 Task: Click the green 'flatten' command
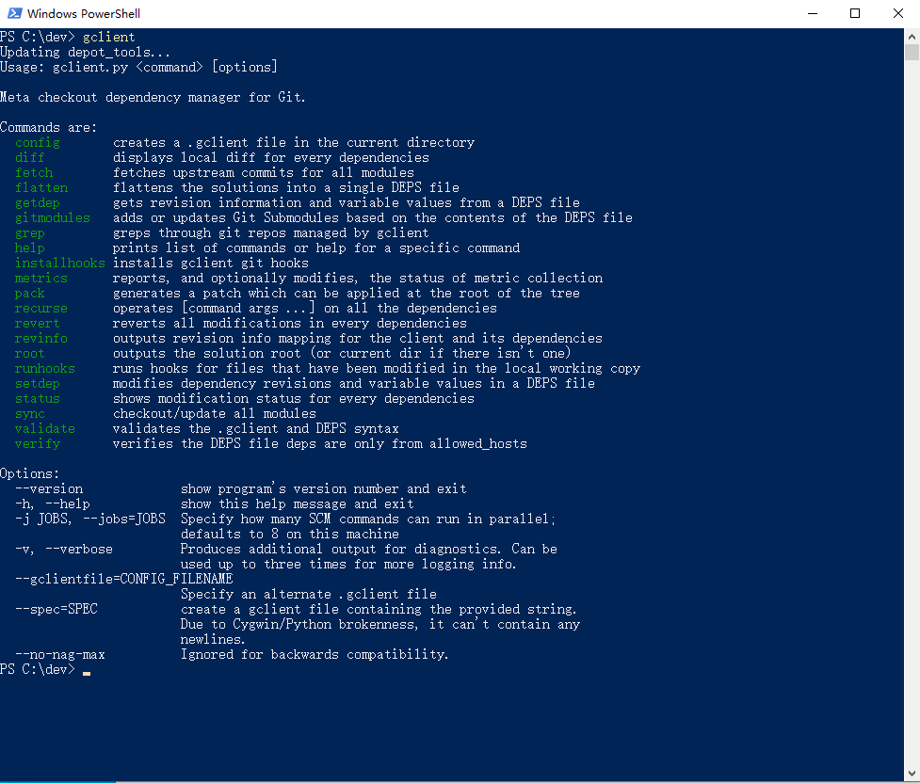pyautogui.click(x=41, y=187)
